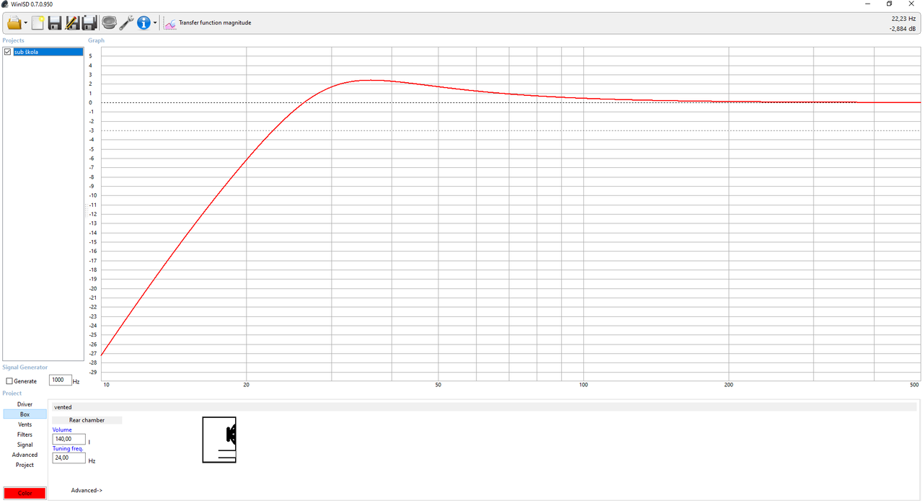Click the Rear chamber header
This screenshot has height=503, width=923.
[87, 420]
